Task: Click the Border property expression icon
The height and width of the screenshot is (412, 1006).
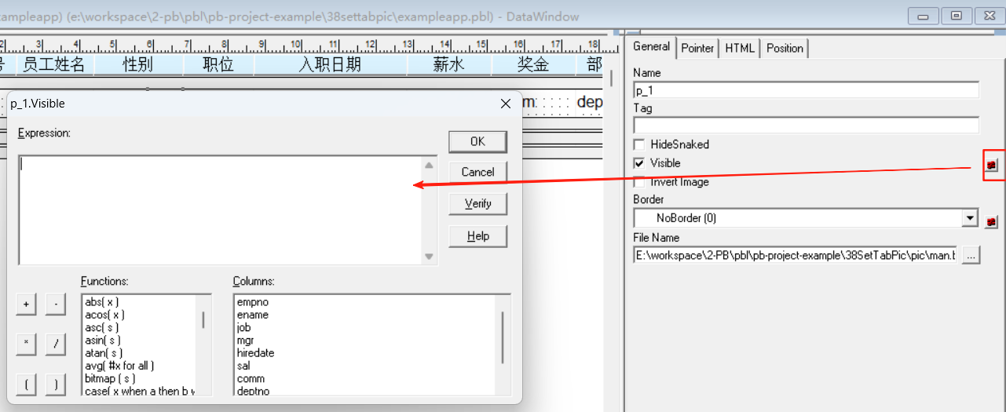Action: (x=992, y=221)
